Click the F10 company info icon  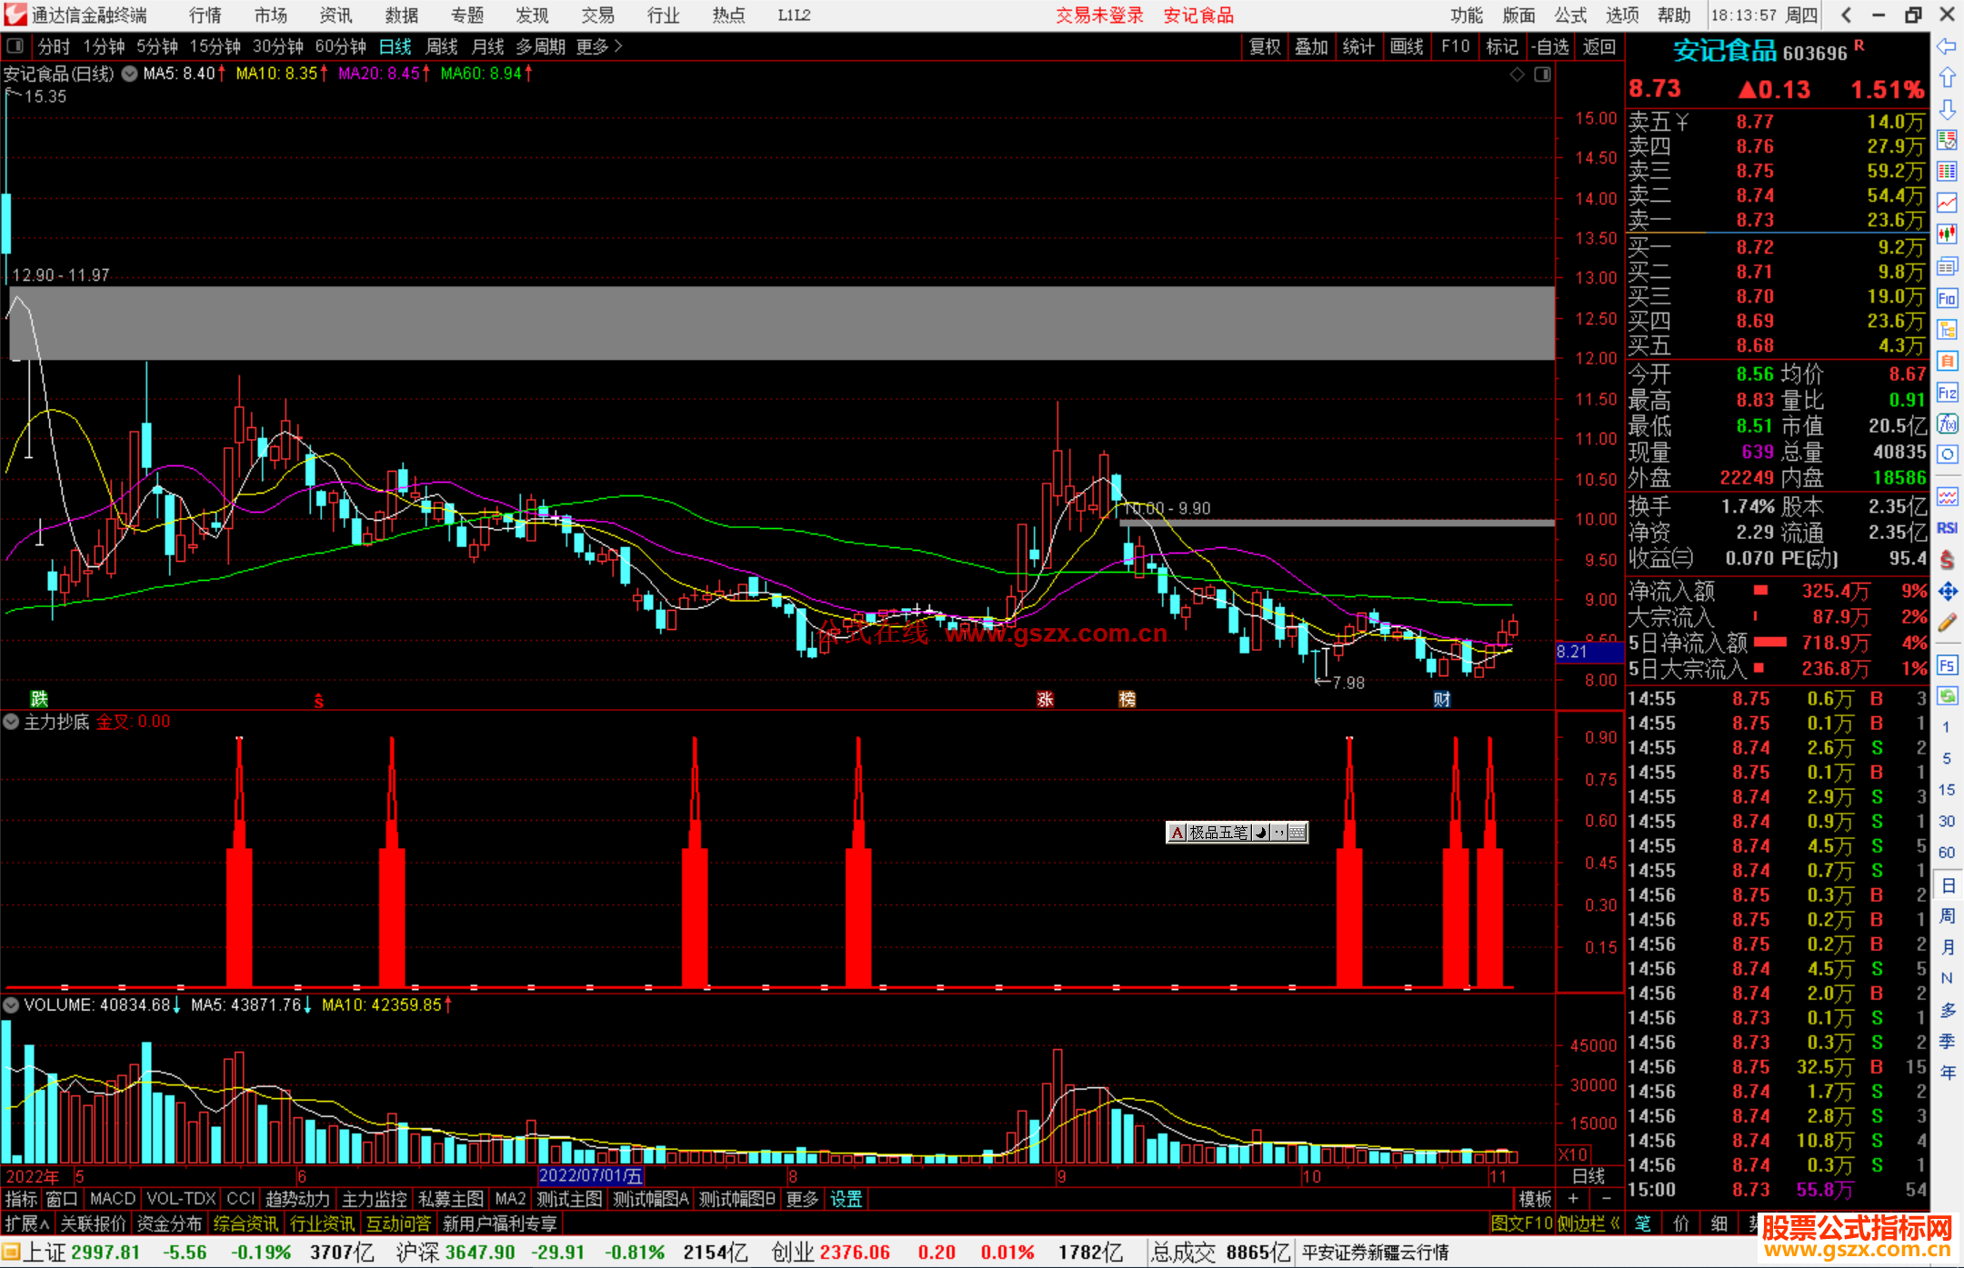[1946, 298]
